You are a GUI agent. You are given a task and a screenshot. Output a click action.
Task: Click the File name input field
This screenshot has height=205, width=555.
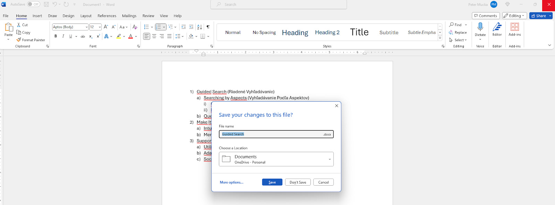(x=276, y=134)
